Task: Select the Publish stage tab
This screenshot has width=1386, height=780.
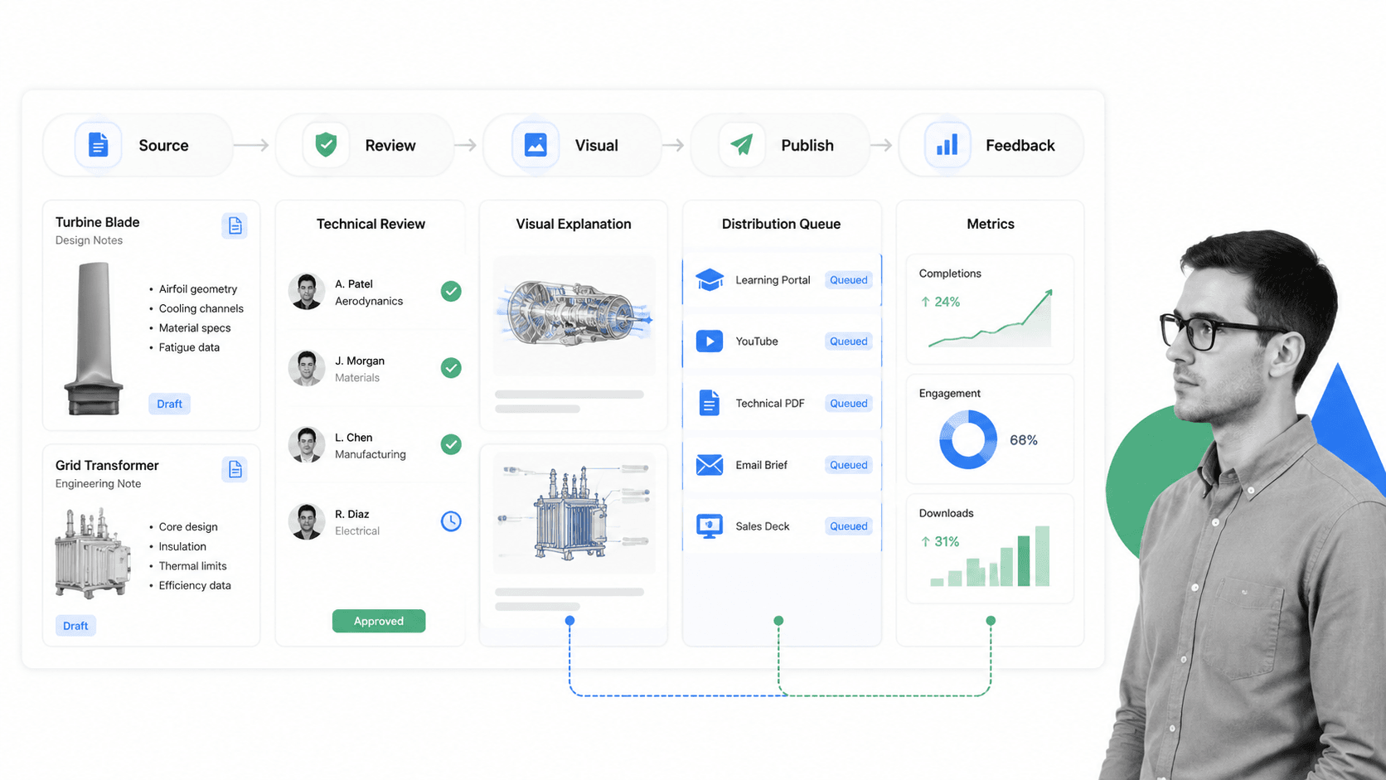Action: (780, 145)
